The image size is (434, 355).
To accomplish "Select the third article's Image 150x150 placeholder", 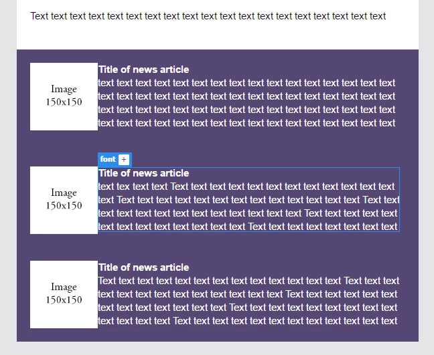I will (x=64, y=294).
